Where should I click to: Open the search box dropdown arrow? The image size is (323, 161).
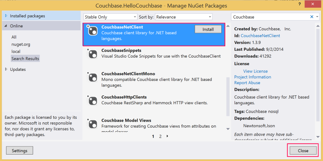(317, 17)
